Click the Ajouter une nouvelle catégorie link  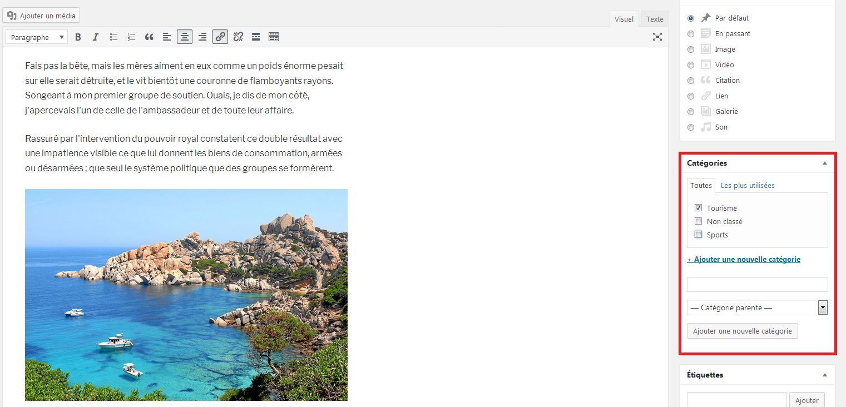(x=744, y=259)
